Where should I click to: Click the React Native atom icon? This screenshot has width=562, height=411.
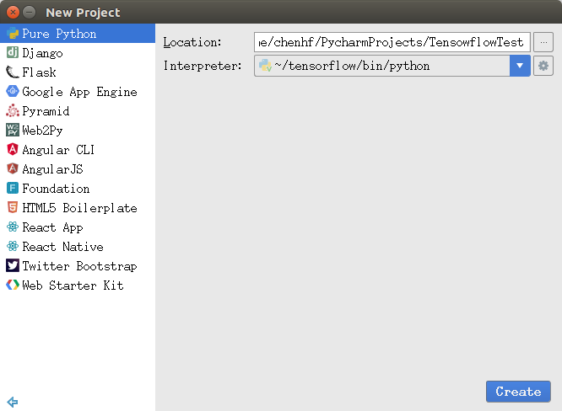pos(13,246)
